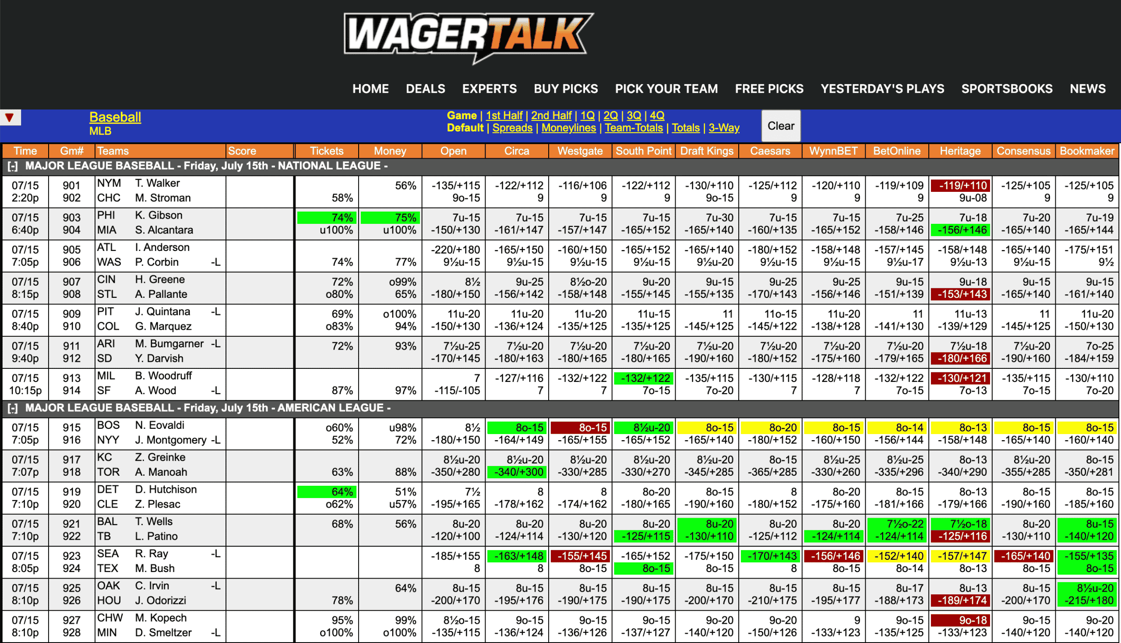
Task: Click the Bookmaker column header
Action: point(1087,151)
